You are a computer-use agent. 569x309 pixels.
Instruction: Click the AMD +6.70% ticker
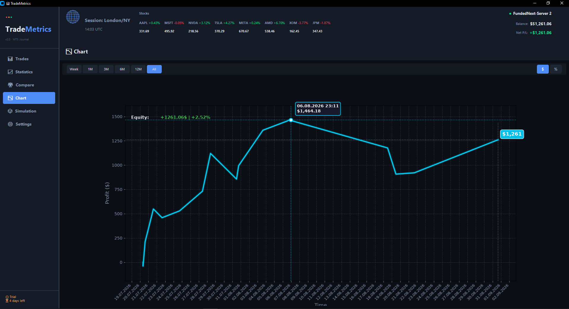[275, 23]
